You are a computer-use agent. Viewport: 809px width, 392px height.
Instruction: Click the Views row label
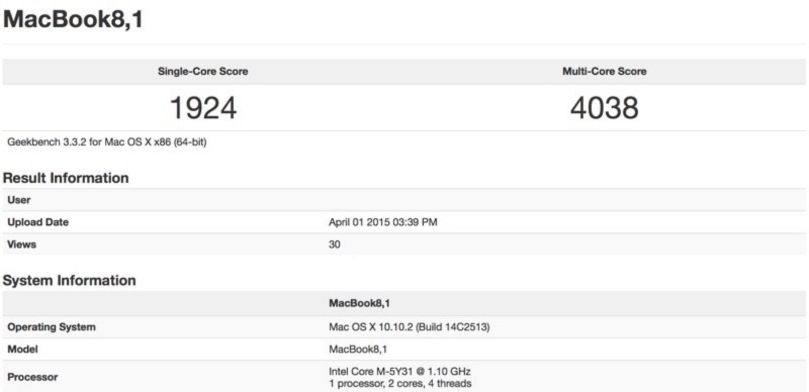click(22, 244)
